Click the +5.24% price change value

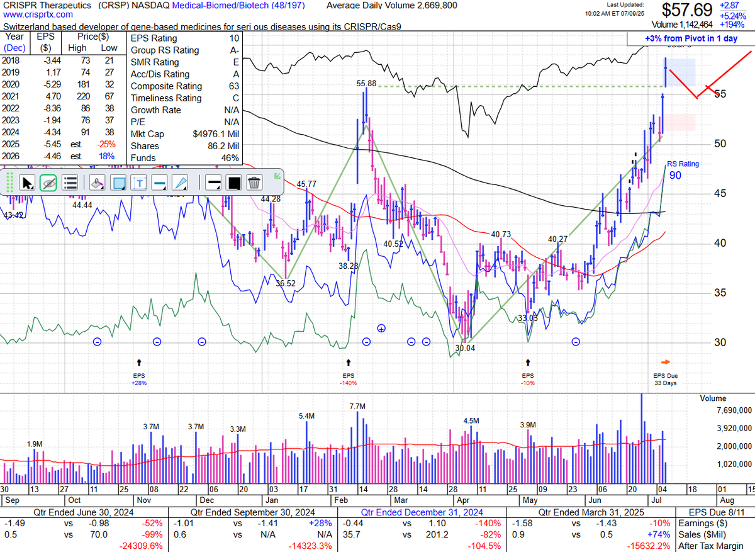click(x=734, y=16)
